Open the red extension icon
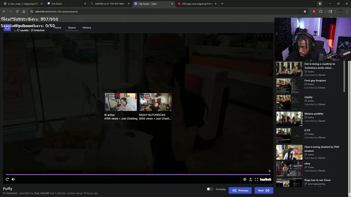The height and width of the screenshot is (197, 351). click(314, 11)
